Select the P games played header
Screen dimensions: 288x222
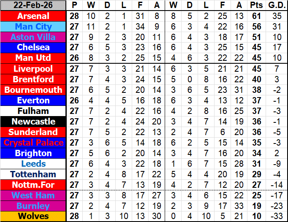pos(75,5)
